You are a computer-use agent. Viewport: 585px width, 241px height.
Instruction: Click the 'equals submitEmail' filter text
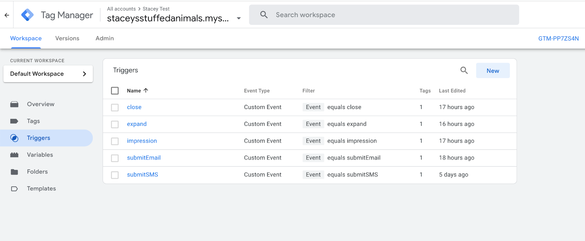click(354, 158)
